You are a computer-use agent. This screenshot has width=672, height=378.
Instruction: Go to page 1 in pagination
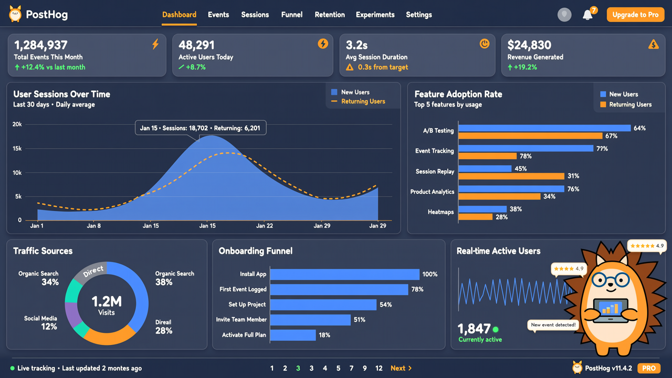272,368
